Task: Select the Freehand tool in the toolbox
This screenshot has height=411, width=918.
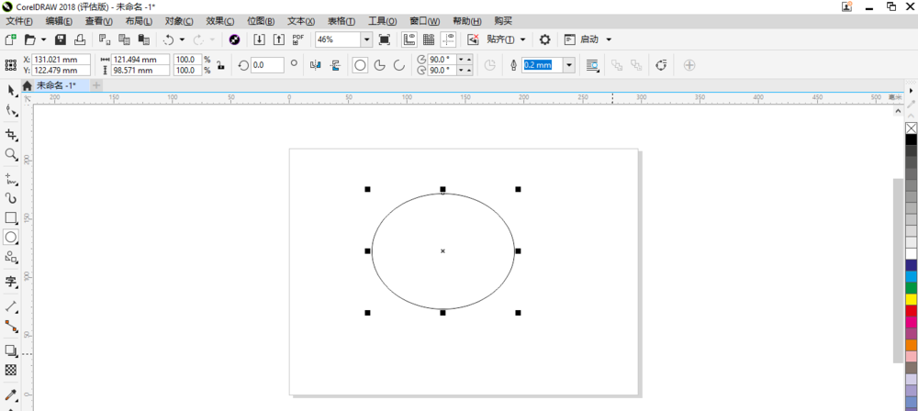Action: (10, 179)
